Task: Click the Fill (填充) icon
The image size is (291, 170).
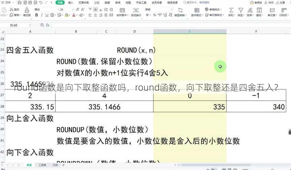Action: click(x=259, y=10)
